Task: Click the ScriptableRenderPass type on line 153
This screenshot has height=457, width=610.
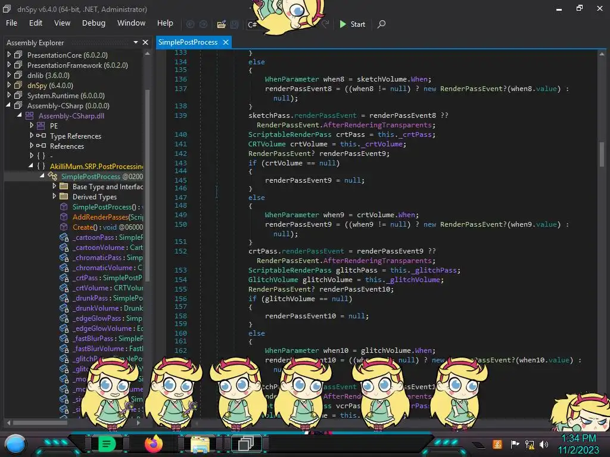Action: (290, 270)
